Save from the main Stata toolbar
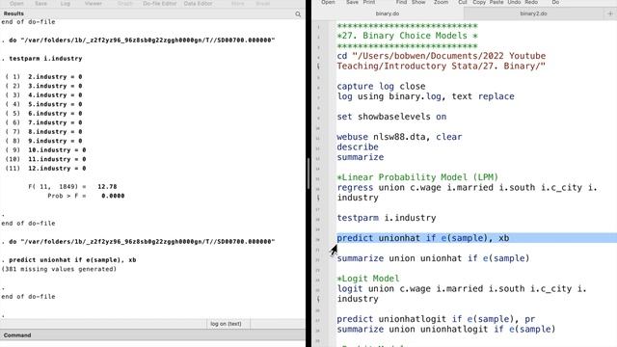This screenshot has width=617, height=347. click(x=40, y=3)
